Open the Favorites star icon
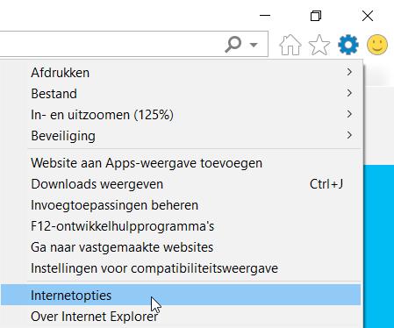 click(319, 45)
